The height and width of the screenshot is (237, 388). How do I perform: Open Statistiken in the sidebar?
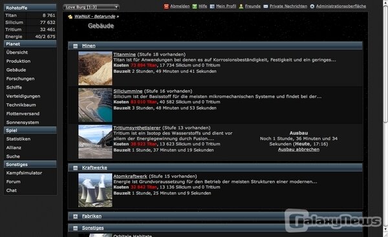pyautogui.click(x=18, y=139)
